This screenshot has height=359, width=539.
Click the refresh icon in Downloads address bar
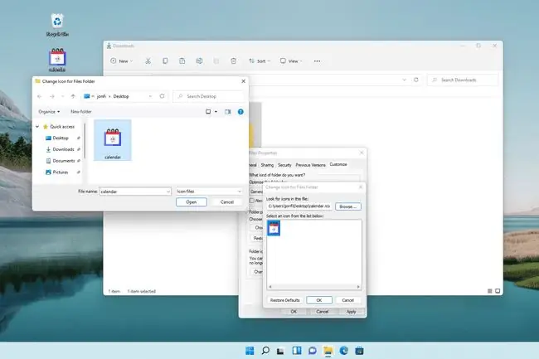(x=416, y=80)
